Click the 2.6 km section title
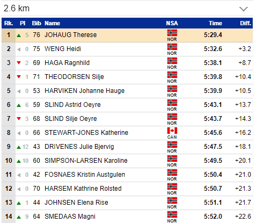 pos(17,9)
